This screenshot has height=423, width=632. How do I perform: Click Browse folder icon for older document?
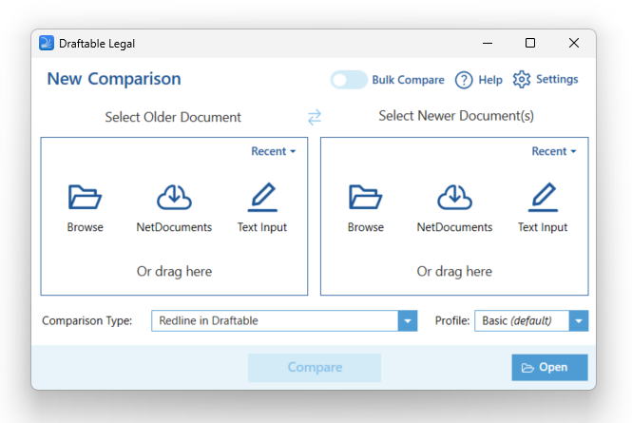pyautogui.click(x=85, y=197)
